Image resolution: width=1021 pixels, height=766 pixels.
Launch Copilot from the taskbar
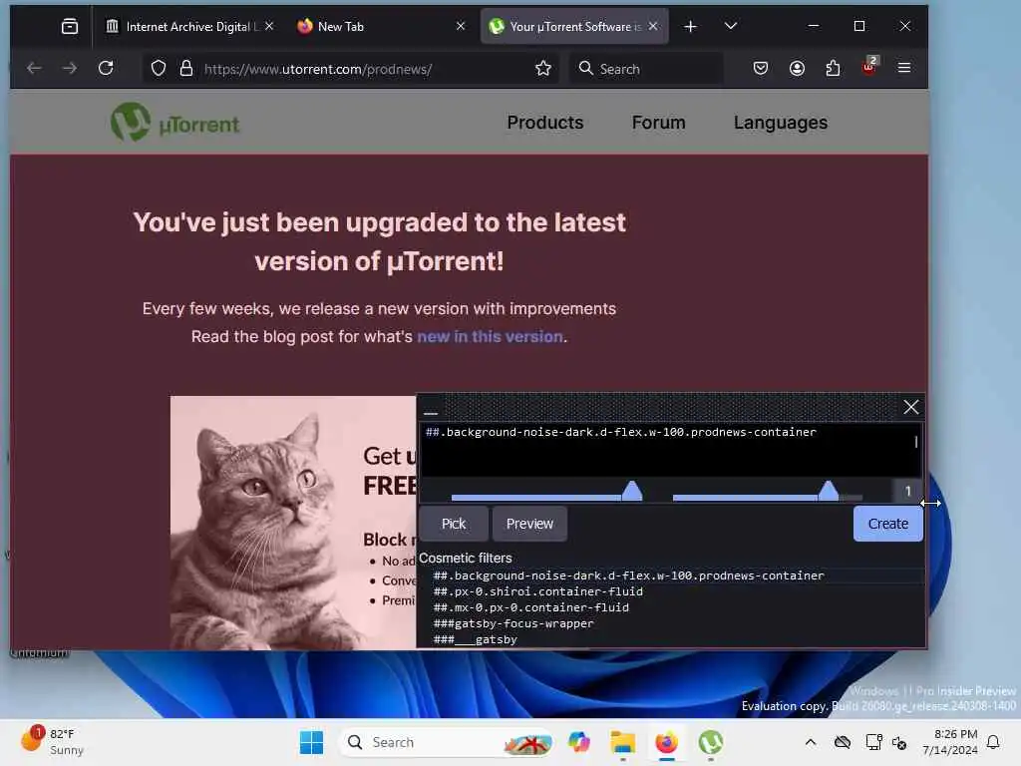(x=578, y=742)
